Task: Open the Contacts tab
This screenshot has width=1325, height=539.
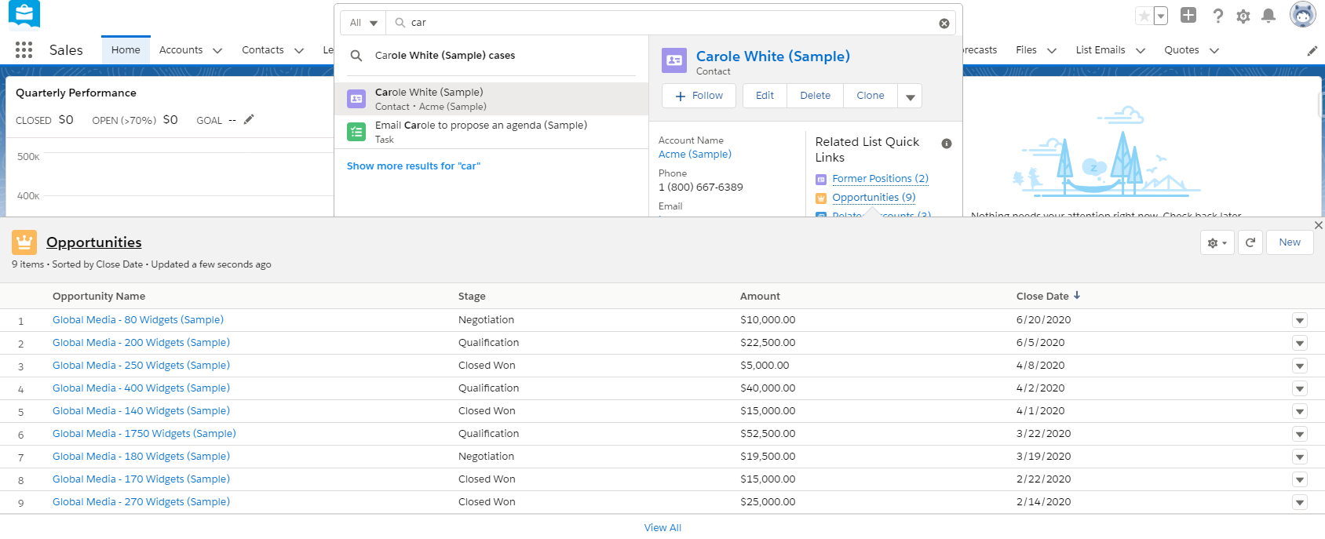Action: click(x=263, y=50)
